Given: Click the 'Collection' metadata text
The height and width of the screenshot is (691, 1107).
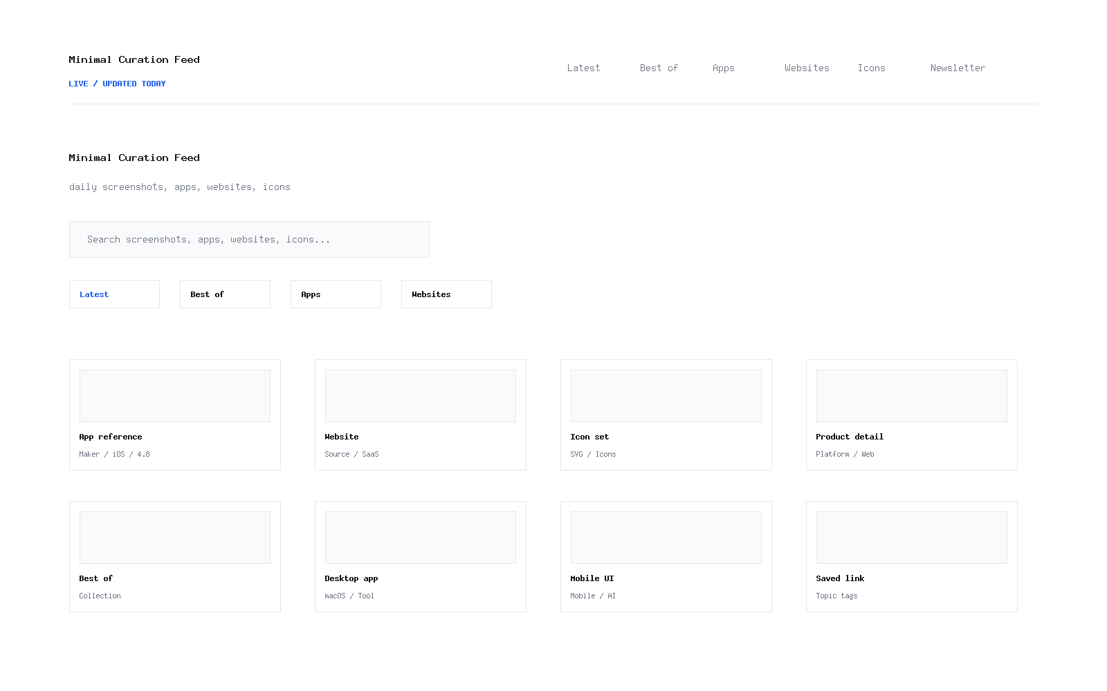Looking at the screenshot, I should [x=100, y=596].
